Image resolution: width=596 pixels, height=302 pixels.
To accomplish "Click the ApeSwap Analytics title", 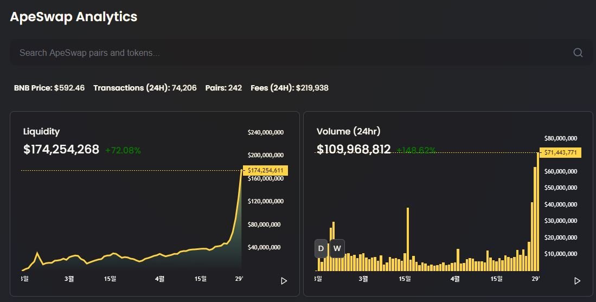I will coord(74,17).
